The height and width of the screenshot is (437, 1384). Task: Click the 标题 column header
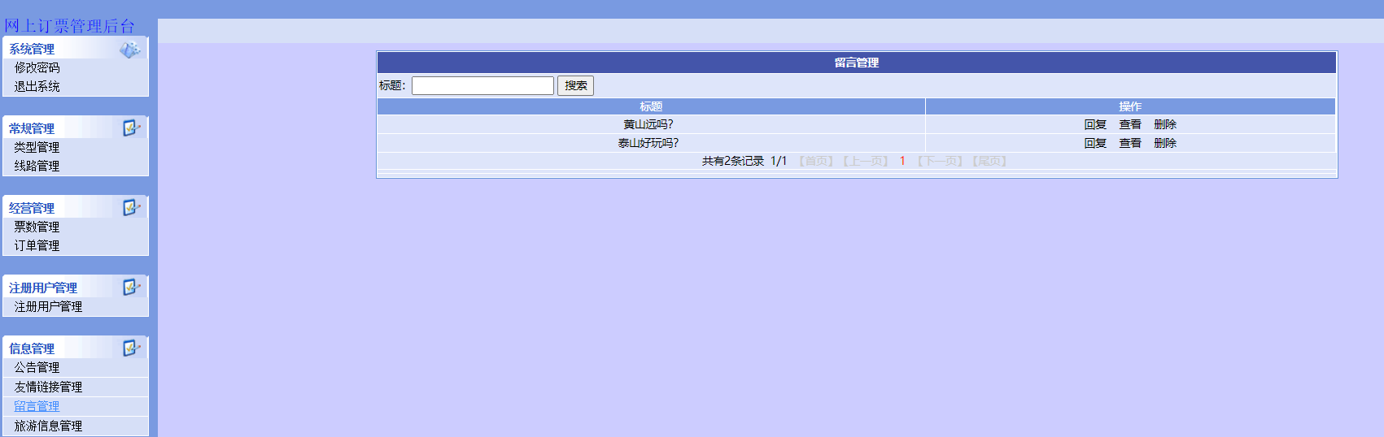(x=651, y=106)
